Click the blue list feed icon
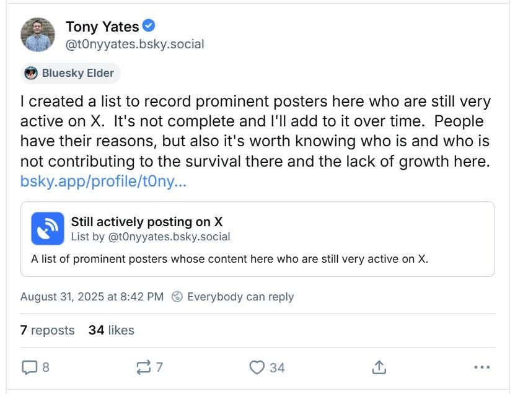Viewport: 528px width, 394px height. 48,229
